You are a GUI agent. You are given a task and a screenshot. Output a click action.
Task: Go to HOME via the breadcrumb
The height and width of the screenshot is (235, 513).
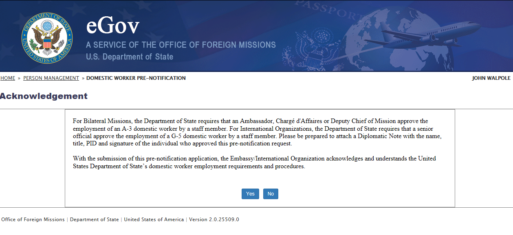tap(8, 78)
